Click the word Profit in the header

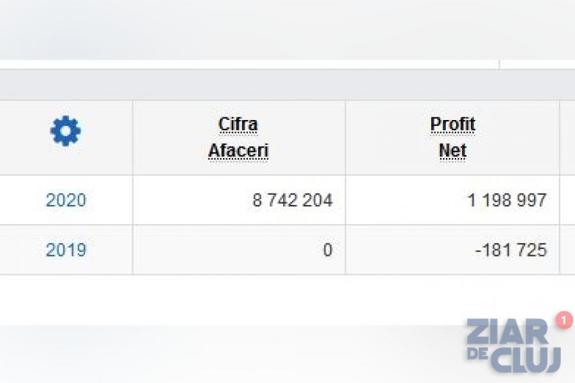(x=452, y=124)
